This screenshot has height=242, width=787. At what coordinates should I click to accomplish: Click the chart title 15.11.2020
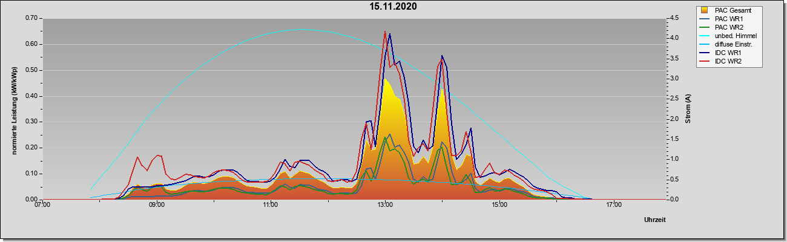393,7
